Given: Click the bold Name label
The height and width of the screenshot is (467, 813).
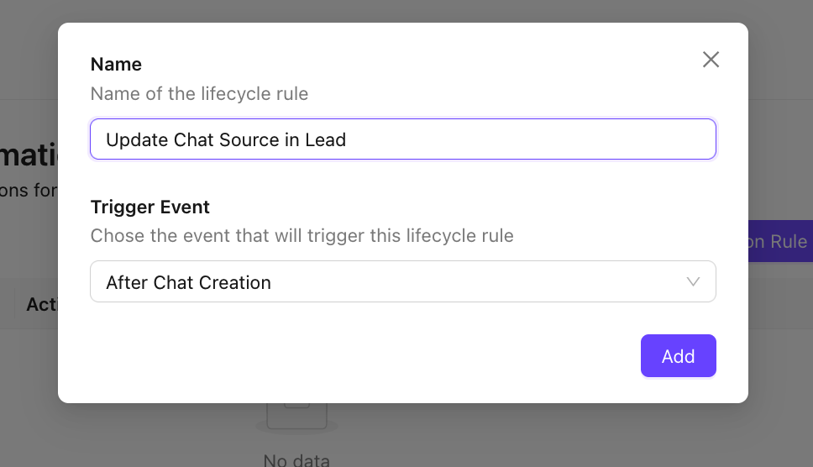Looking at the screenshot, I should pyautogui.click(x=116, y=65).
